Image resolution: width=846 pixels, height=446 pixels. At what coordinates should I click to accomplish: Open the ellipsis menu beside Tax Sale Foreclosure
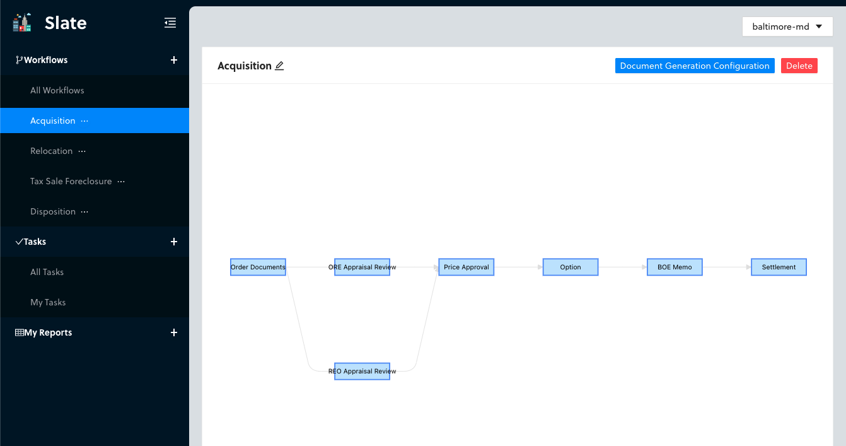point(122,182)
